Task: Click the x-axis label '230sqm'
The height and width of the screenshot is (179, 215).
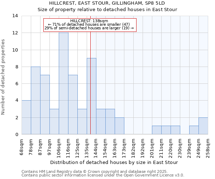Action: coord(180,149)
